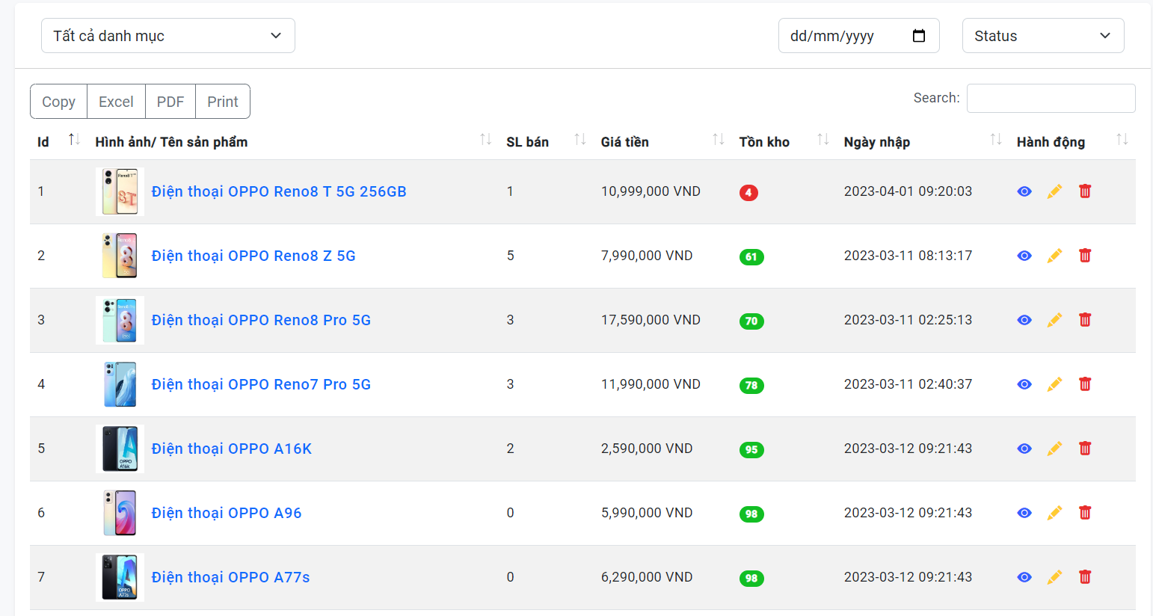This screenshot has height=616, width=1153.
Task: Click the price '17,590,000 VND'
Action: [651, 320]
